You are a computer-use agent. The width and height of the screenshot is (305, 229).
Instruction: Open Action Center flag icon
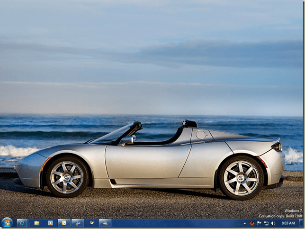tap(259, 223)
